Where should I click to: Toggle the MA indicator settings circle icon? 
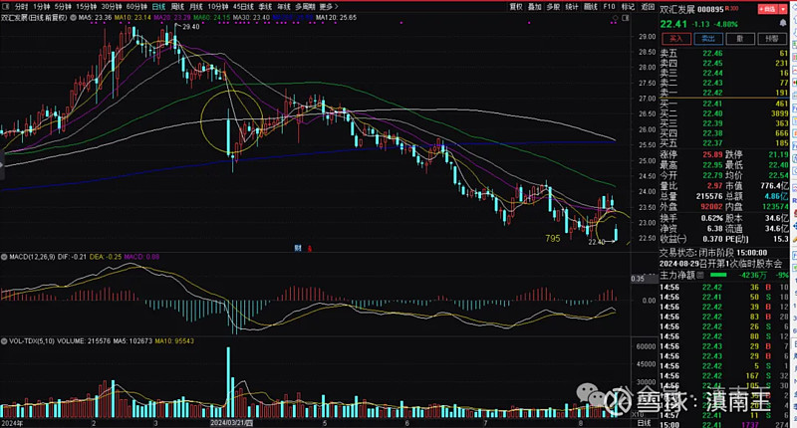coord(73,18)
